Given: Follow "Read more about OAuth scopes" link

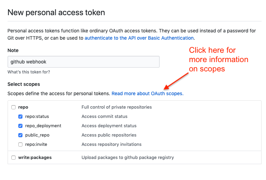Looking at the screenshot, I should (147, 93).
